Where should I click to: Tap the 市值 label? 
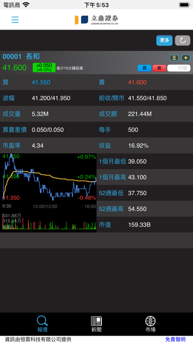pos(105,225)
